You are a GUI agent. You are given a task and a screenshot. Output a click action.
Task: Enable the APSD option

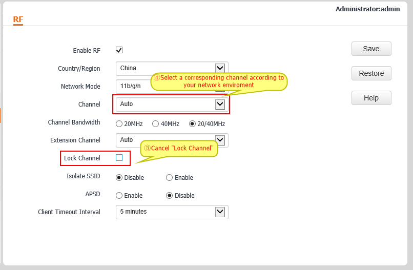[119, 196]
